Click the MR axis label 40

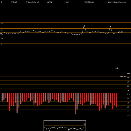(128, 86)
